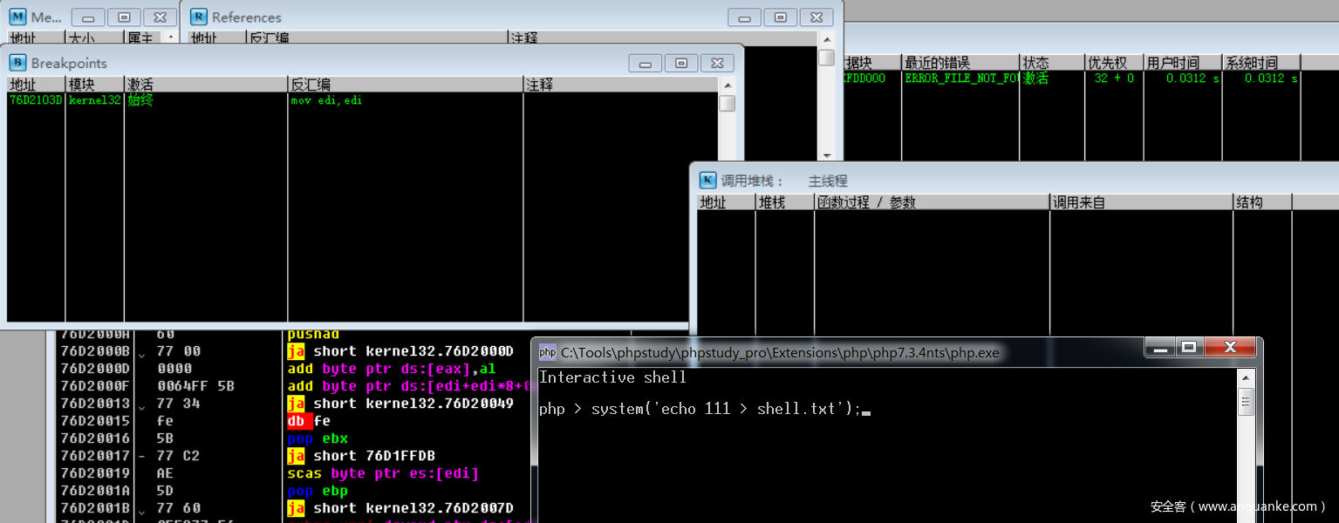Restore the Breakpoints window size
The width and height of the screenshot is (1339, 523).
pos(680,63)
